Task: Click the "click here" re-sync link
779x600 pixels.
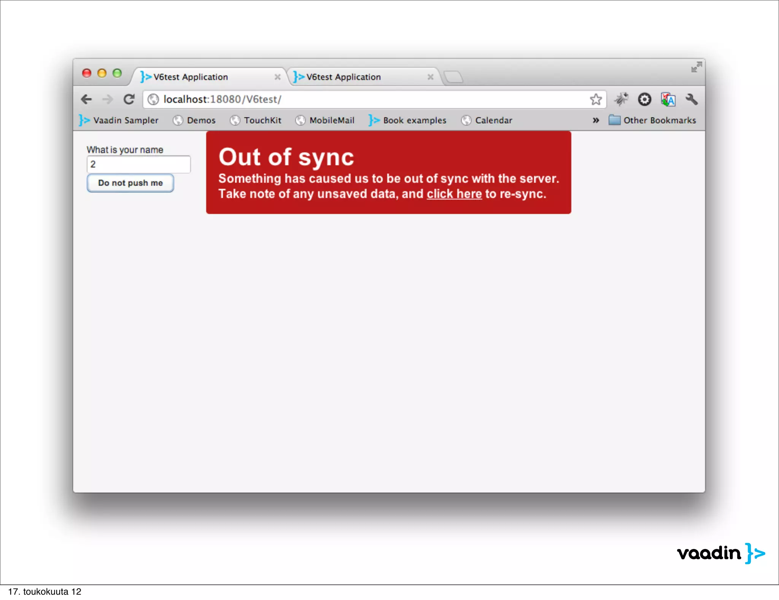Action: tap(454, 194)
